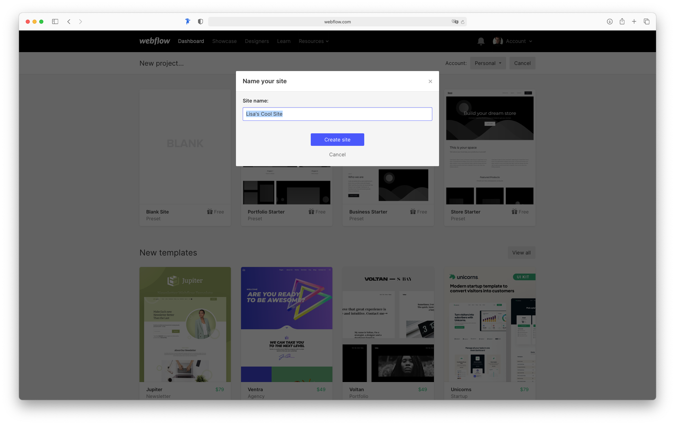The width and height of the screenshot is (675, 425).
Task: Click the Create site button
Action: click(337, 139)
